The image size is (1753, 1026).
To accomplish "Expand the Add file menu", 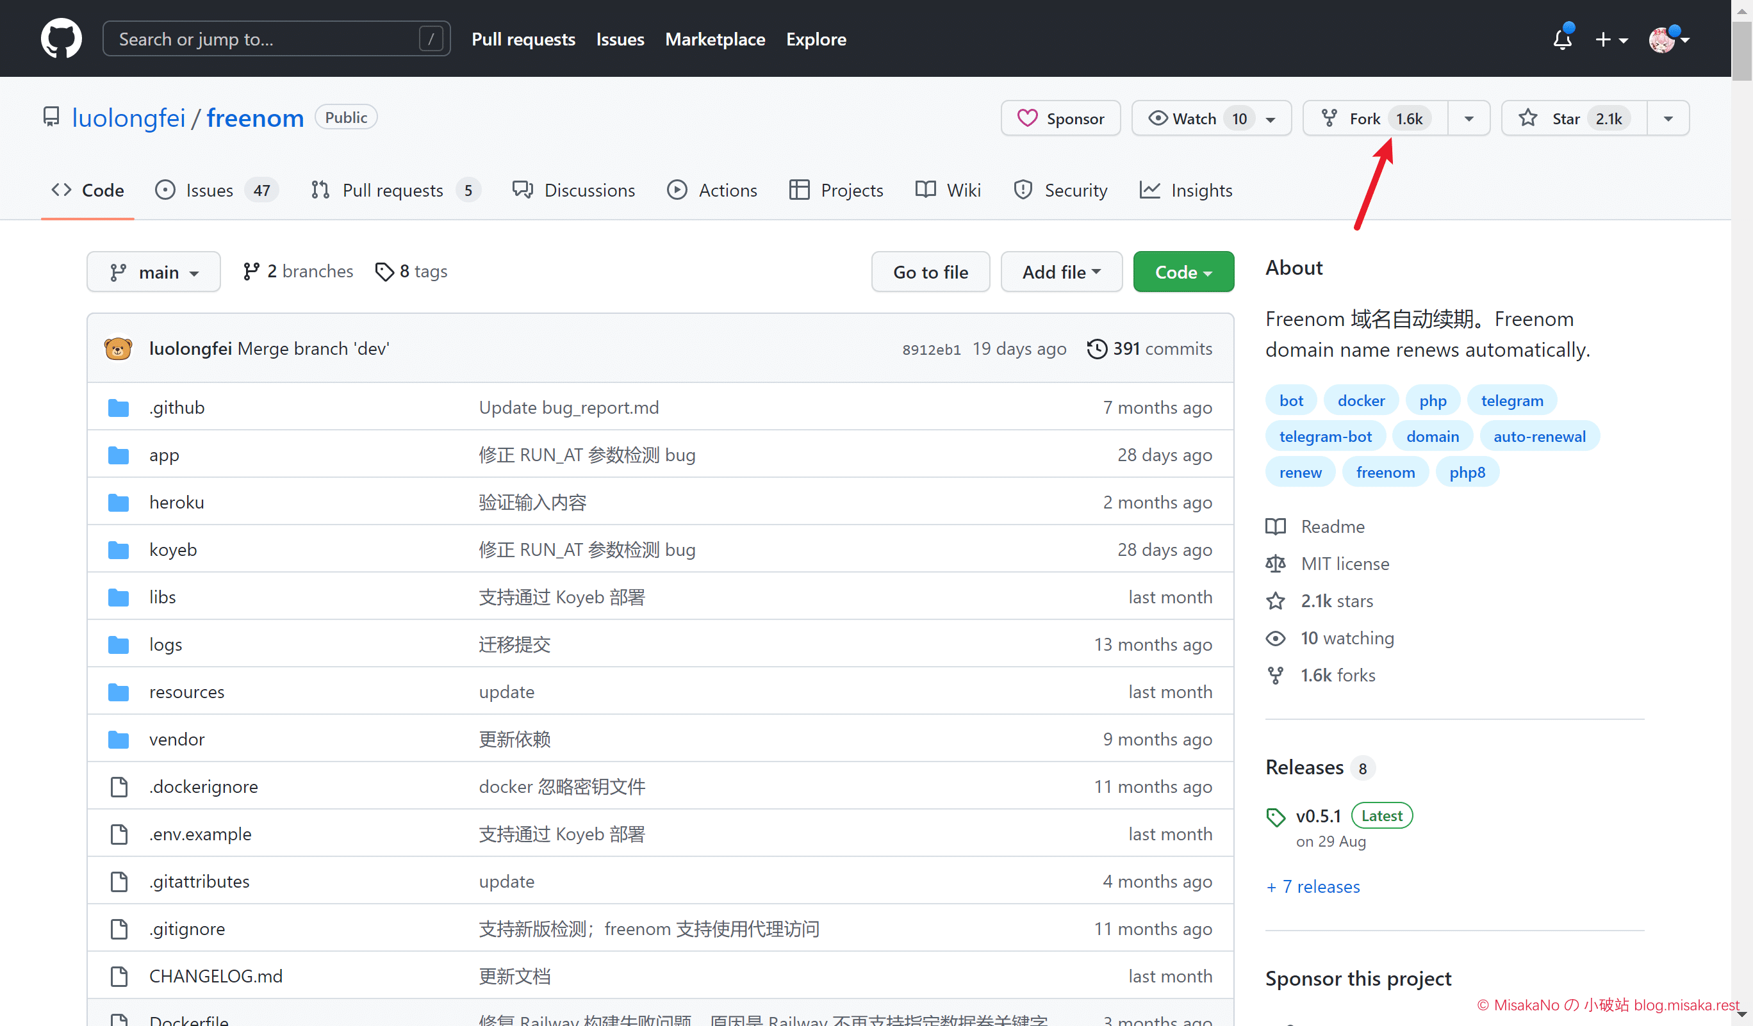I will click(1060, 272).
